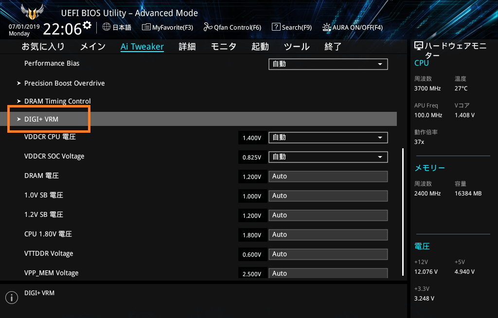Screen dimensions: 498x318
Task: Switch to the メイン tab
Action: (x=93, y=47)
